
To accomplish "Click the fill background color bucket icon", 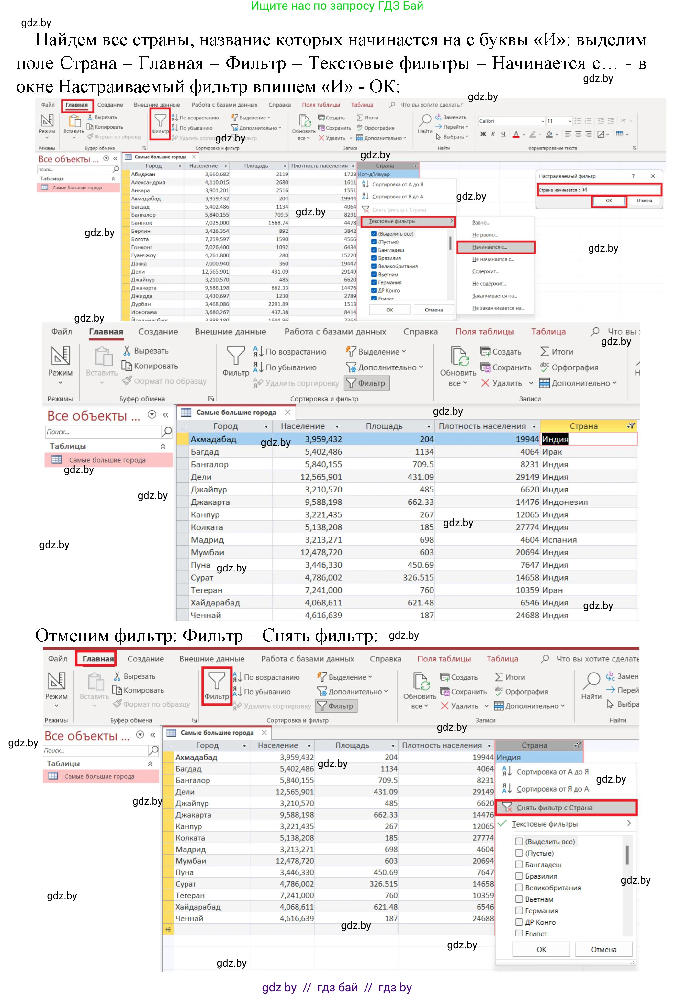I will coord(549,134).
